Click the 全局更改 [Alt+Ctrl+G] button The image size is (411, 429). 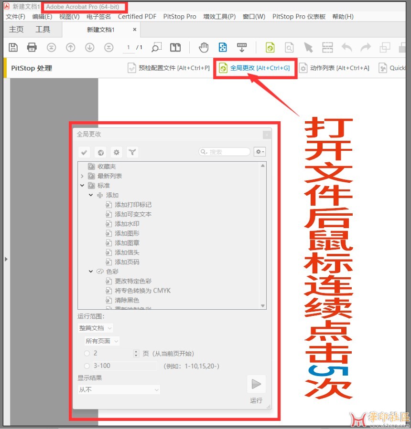tap(255, 68)
